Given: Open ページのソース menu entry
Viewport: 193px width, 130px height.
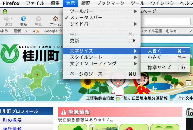Looking at the screenshot, I should point(102,74).
